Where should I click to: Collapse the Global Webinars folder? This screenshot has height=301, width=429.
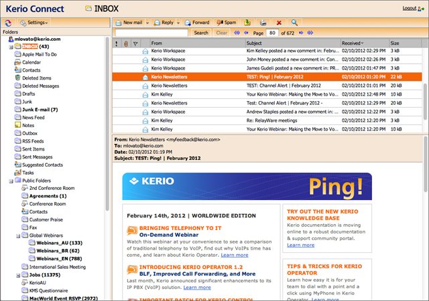click(18, 235)
